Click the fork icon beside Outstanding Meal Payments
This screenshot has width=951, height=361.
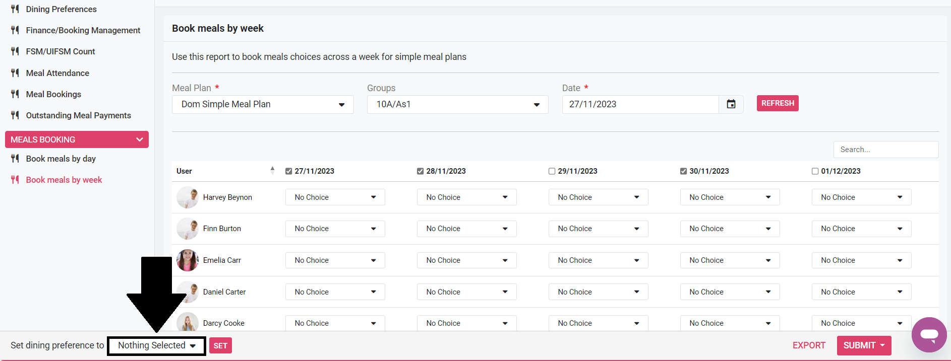point(15,115)
